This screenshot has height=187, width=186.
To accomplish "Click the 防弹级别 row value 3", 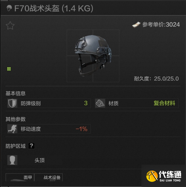I will tap(86, 103).
